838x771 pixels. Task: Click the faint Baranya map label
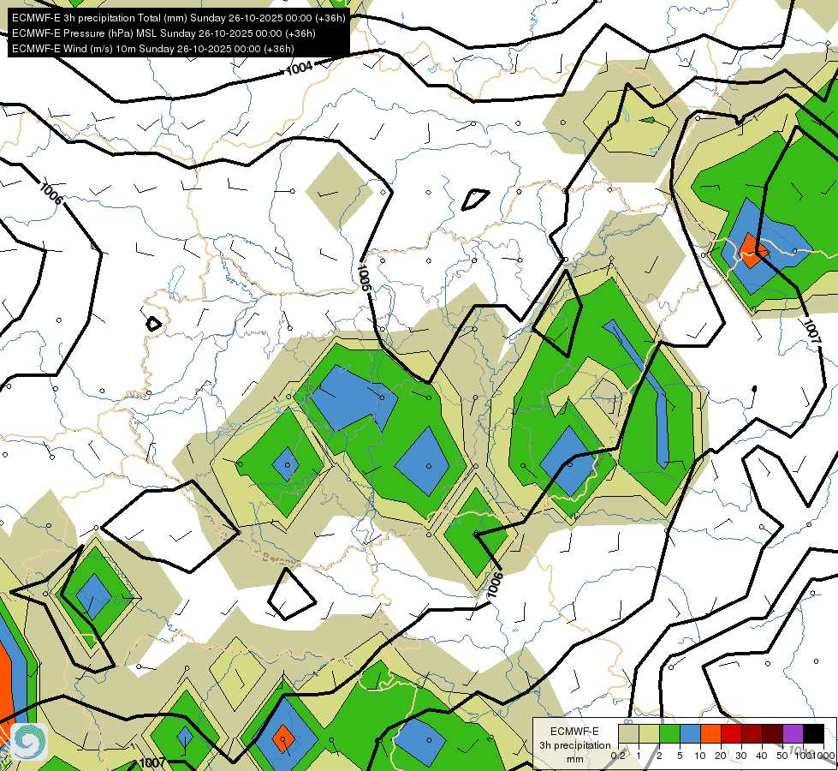282,560
